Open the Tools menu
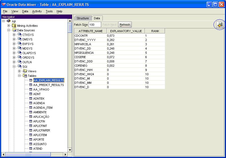Screen dimensions: 226x158 click(x=49, y=11)
